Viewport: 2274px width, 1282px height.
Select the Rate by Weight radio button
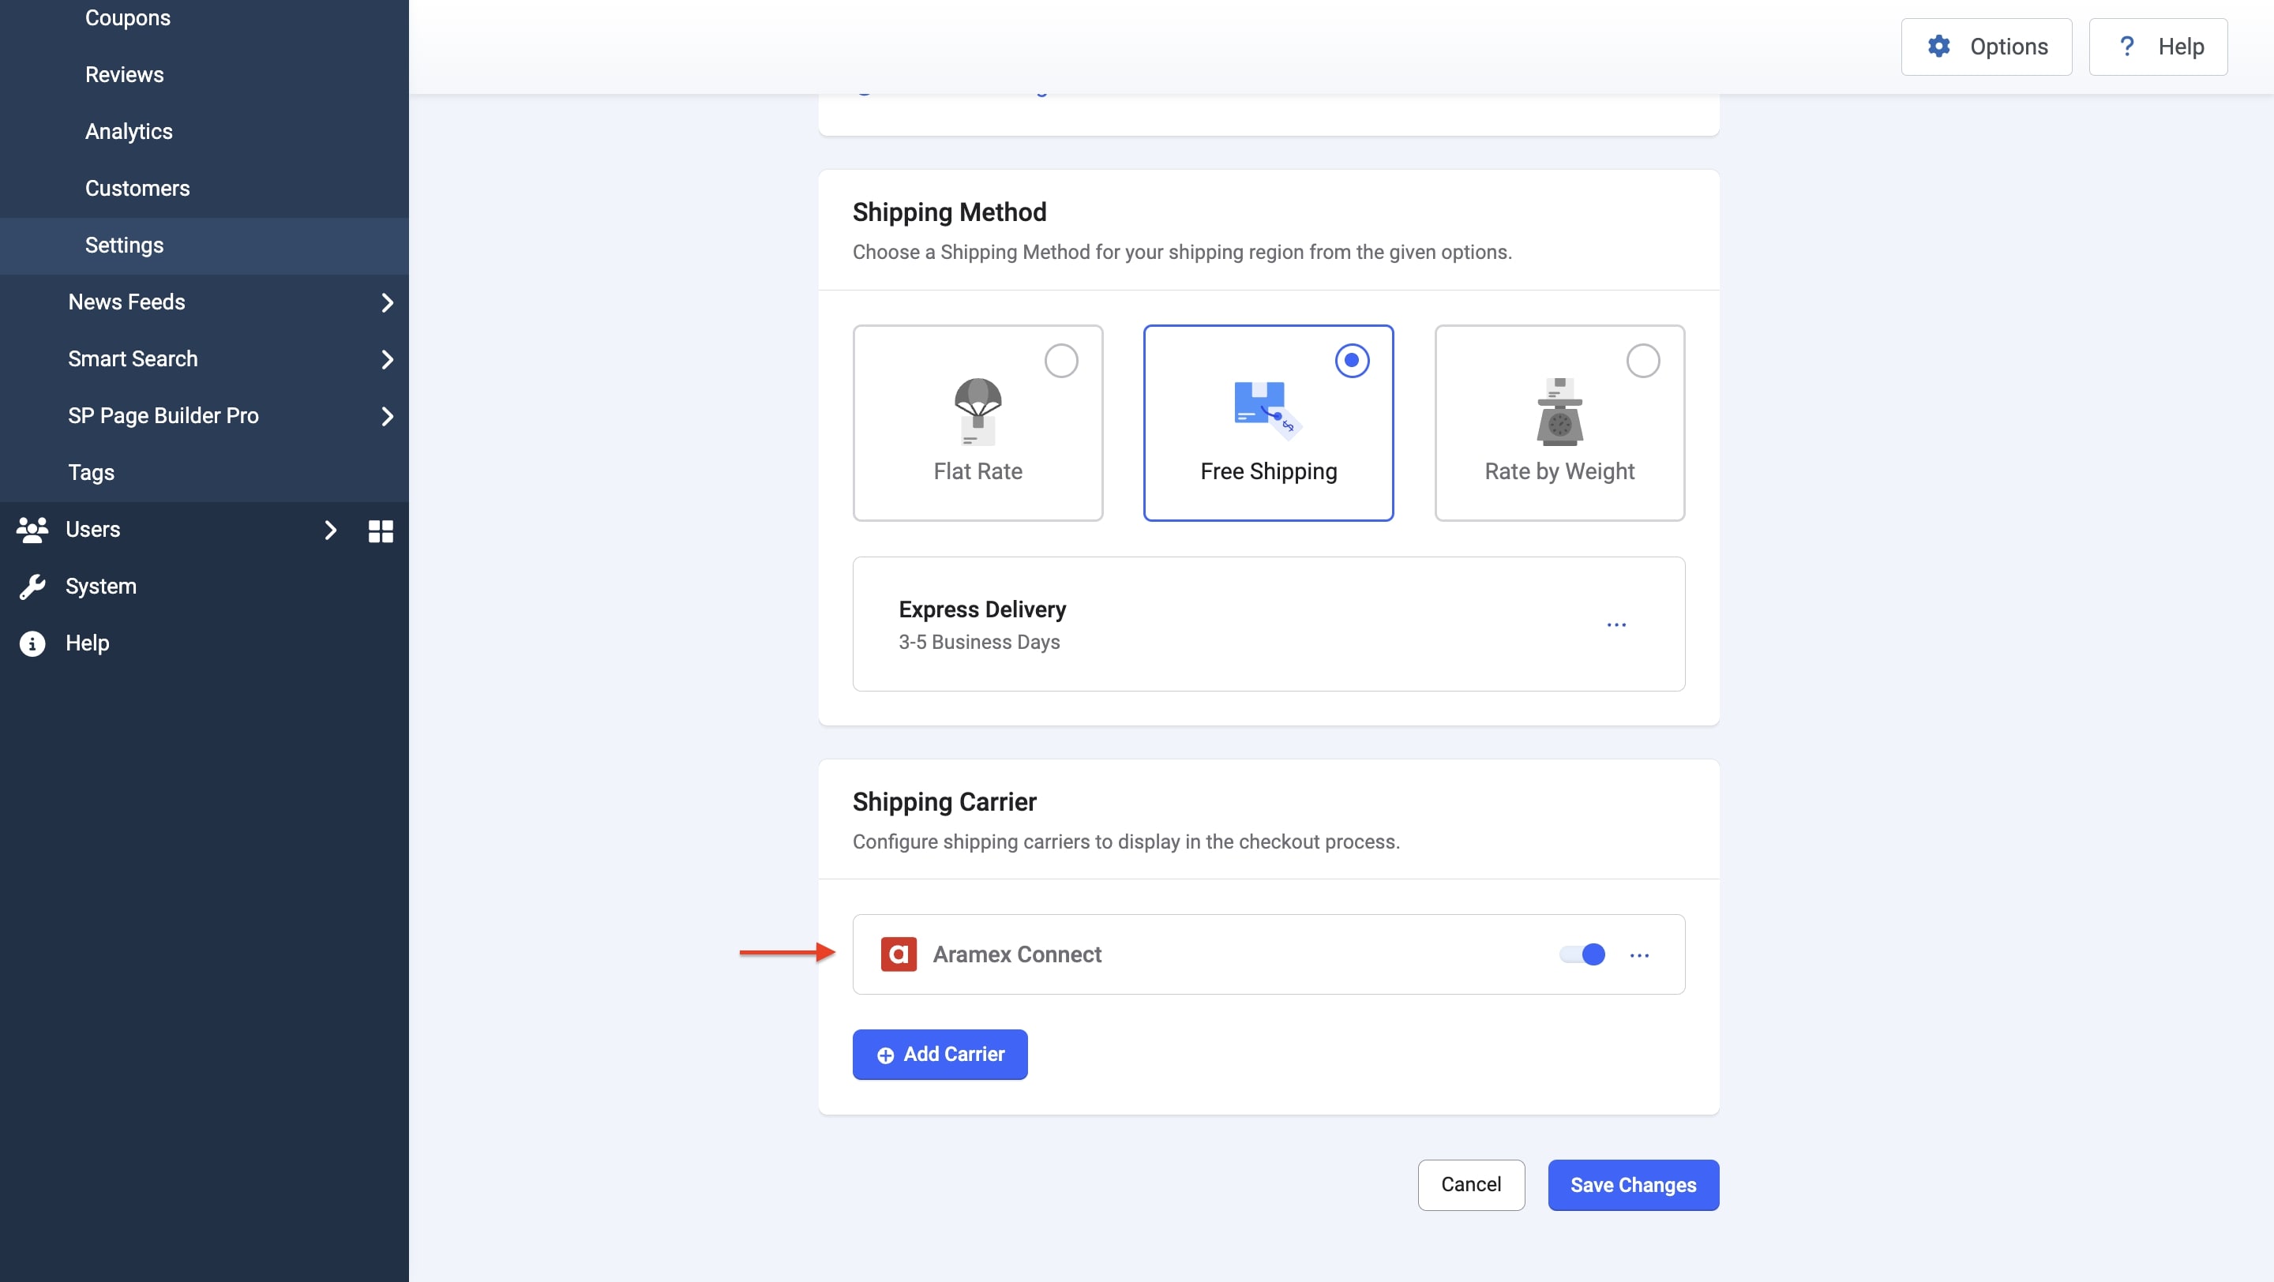[1642, 360]
